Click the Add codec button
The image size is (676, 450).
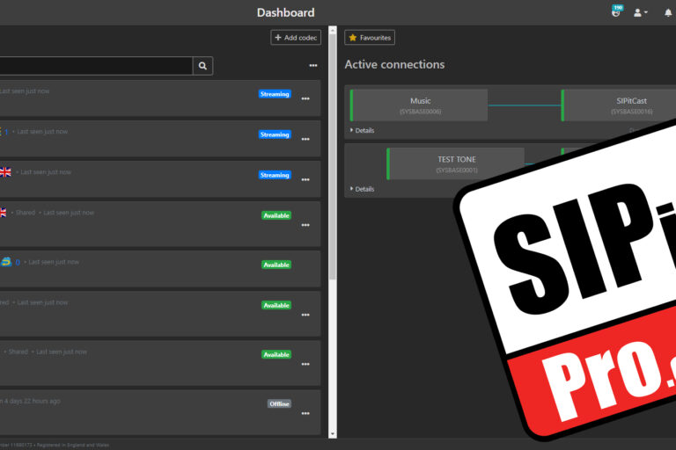point(296,38)
